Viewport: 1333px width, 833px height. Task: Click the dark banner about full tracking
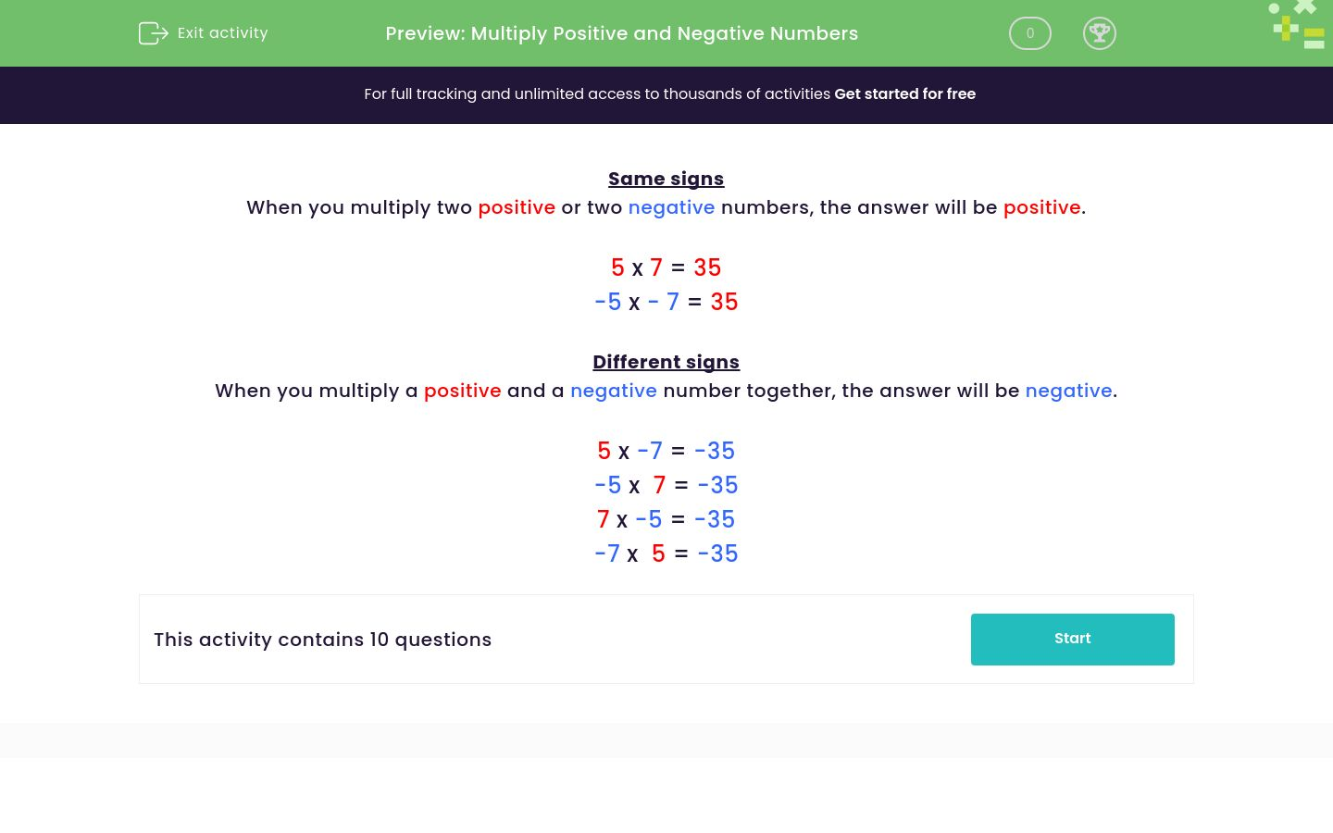click(x=666, y=94)
